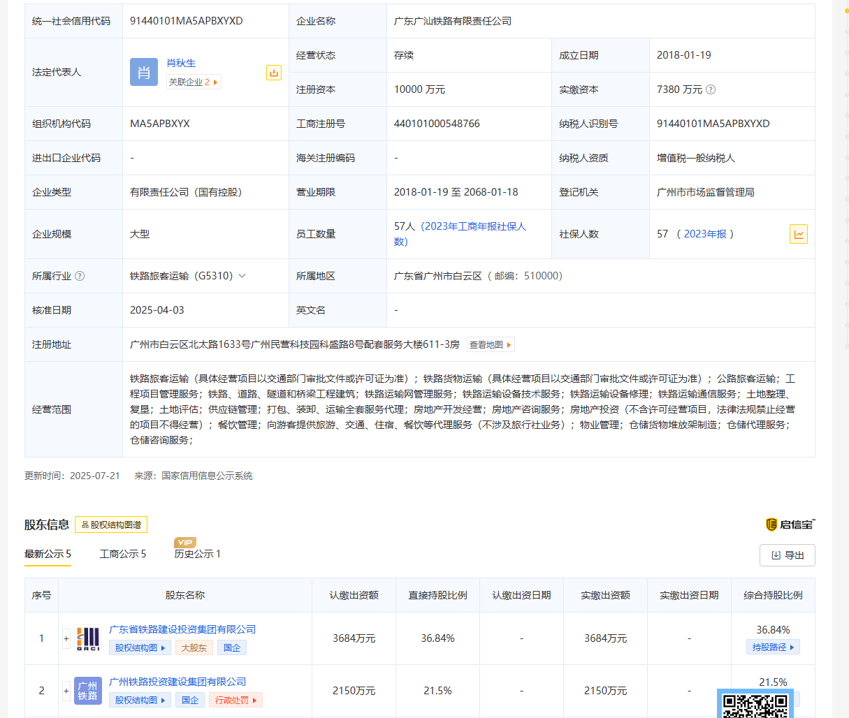
Task: Click the 导出 export button
Action: click(x=788, y=555)
